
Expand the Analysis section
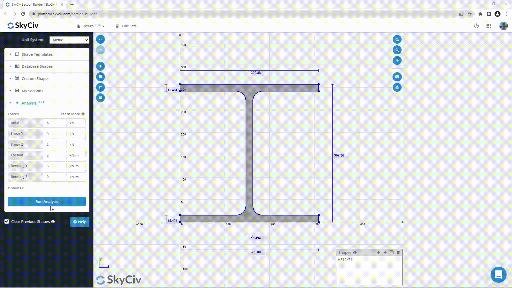pos(10,103)
